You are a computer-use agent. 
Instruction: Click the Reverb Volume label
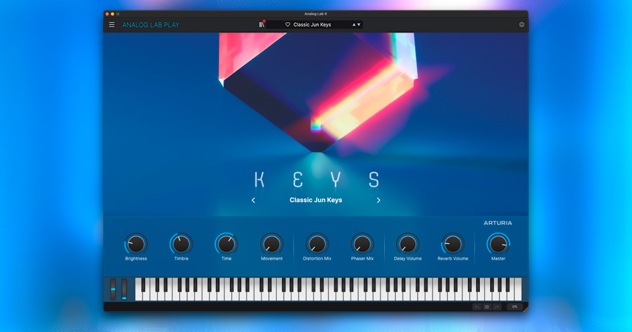(x=453, y=259)
